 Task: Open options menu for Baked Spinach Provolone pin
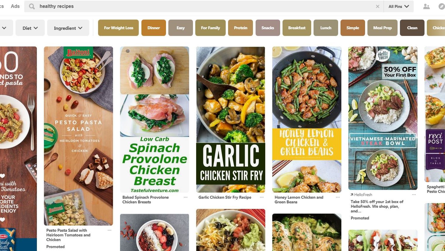click(186, 198)
